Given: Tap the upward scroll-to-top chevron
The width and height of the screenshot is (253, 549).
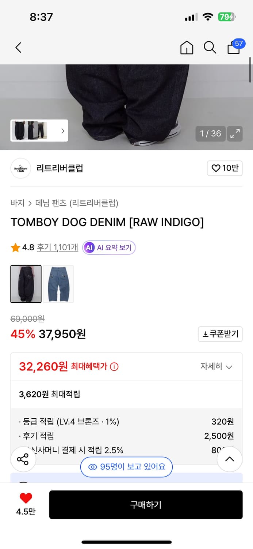Looking at the screenshot, I should coord(229,459).
